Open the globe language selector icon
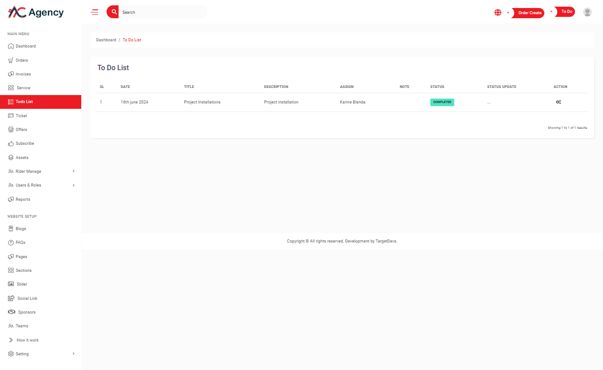Screen dimensions: 603x370 [498, 12]
